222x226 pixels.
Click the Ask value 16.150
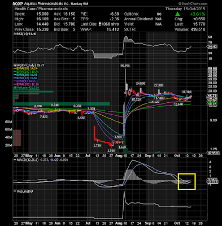[x=68, y=14]
